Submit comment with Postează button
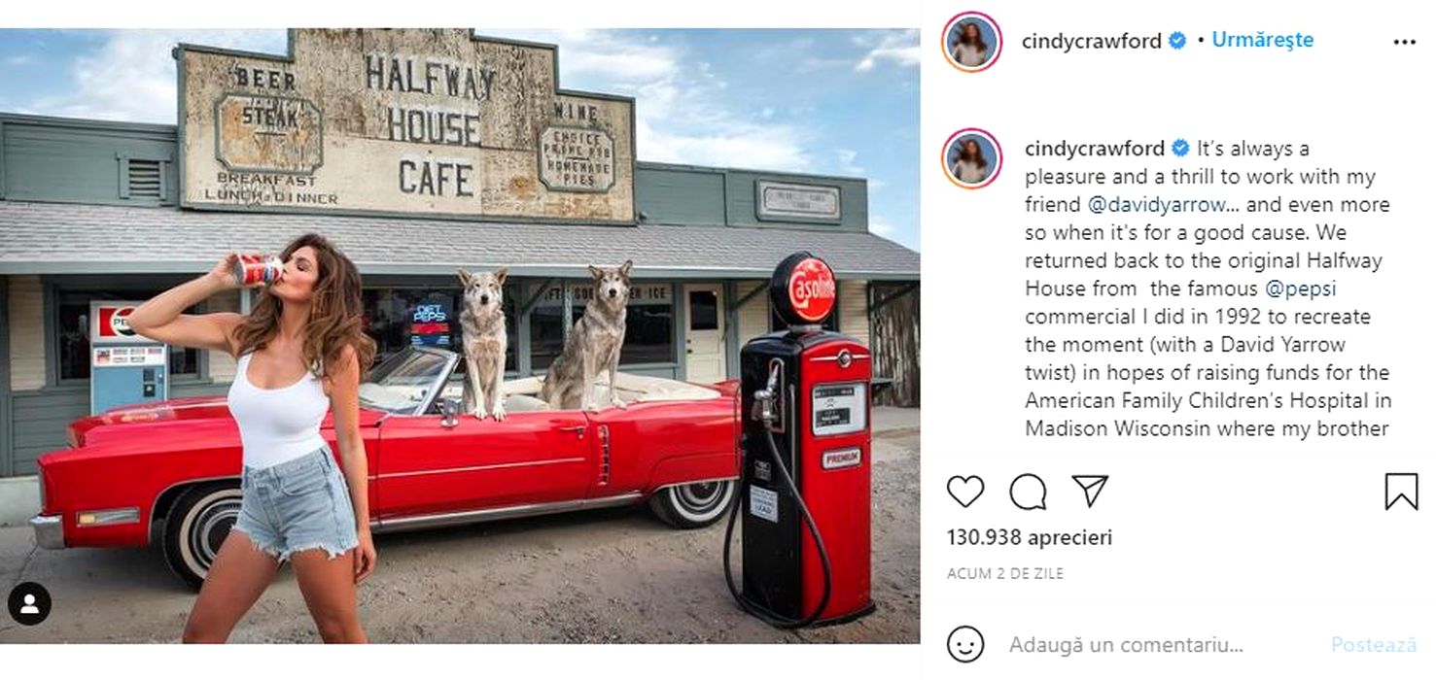This screenshot has width=1436, height=680. point(1374,644)
